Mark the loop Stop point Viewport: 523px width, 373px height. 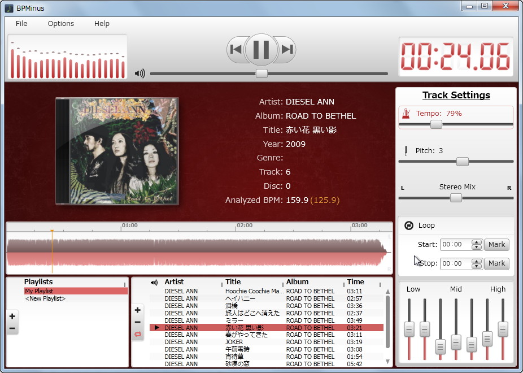click(x=496, y=263)
